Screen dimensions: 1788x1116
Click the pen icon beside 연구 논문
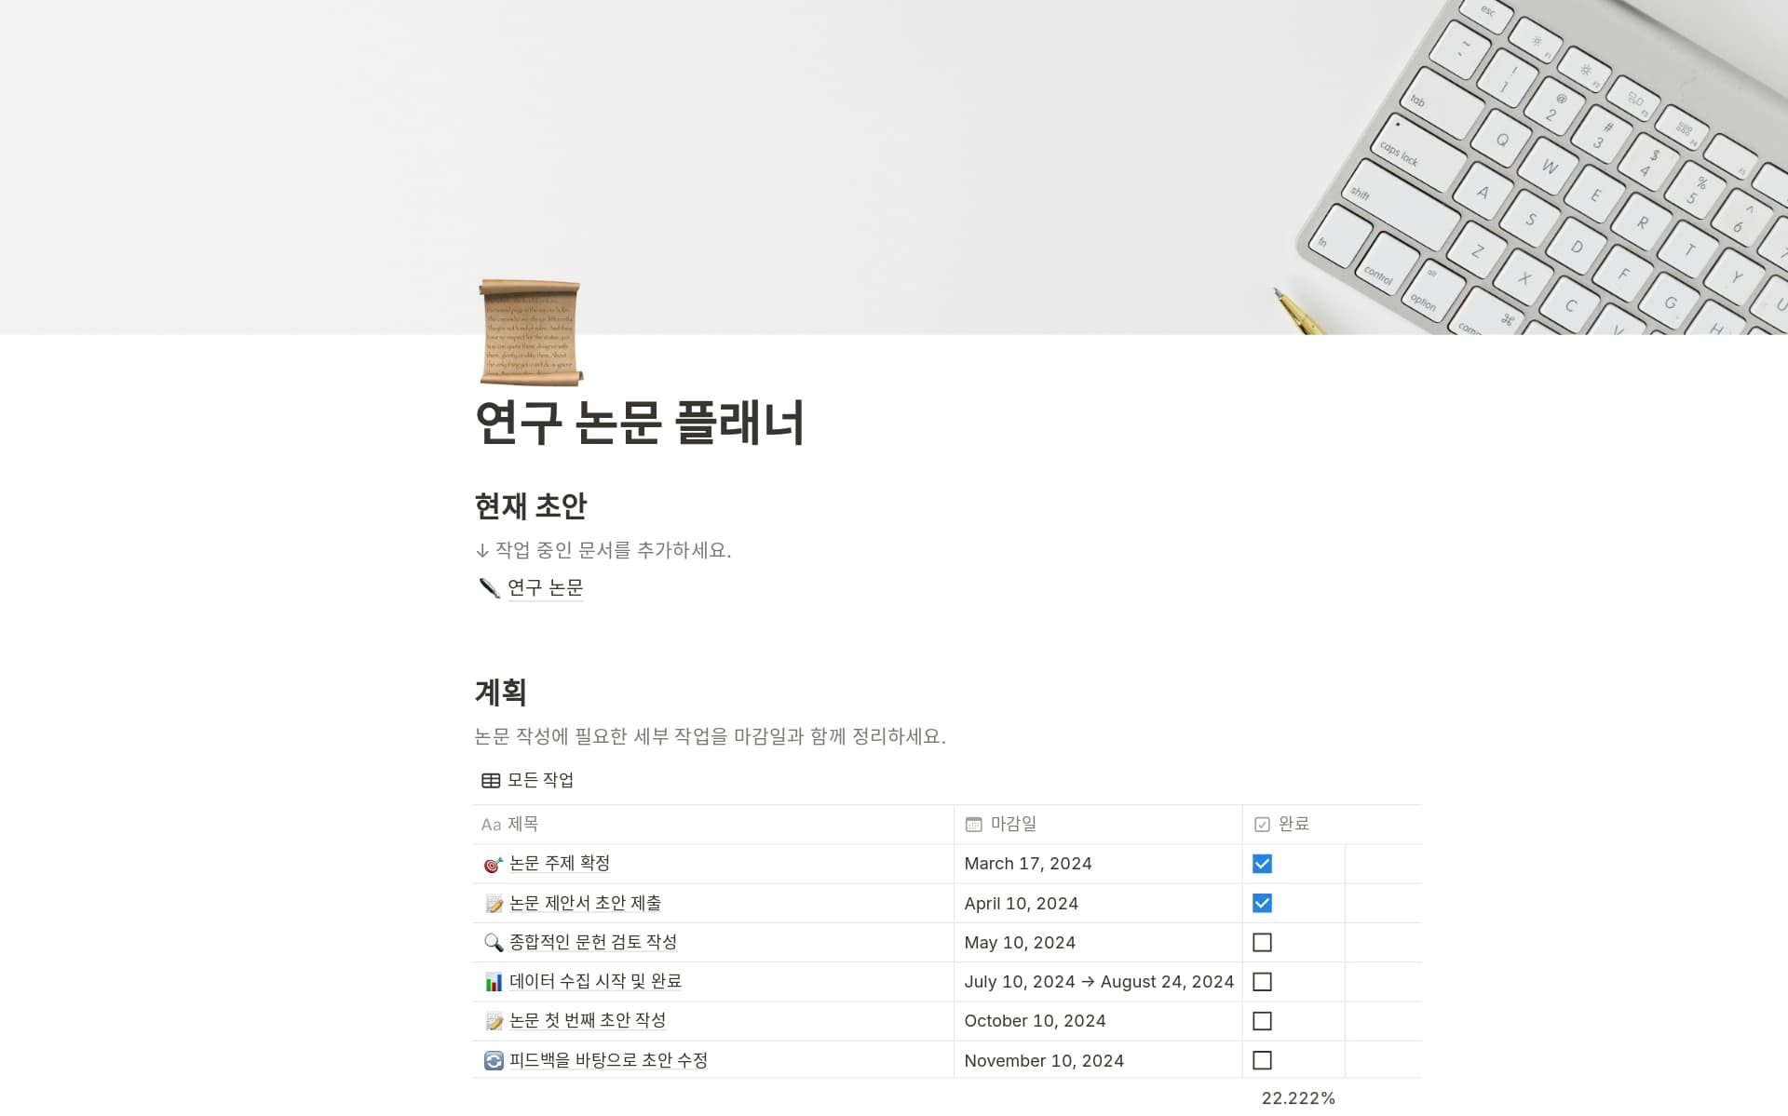(489, 587)
